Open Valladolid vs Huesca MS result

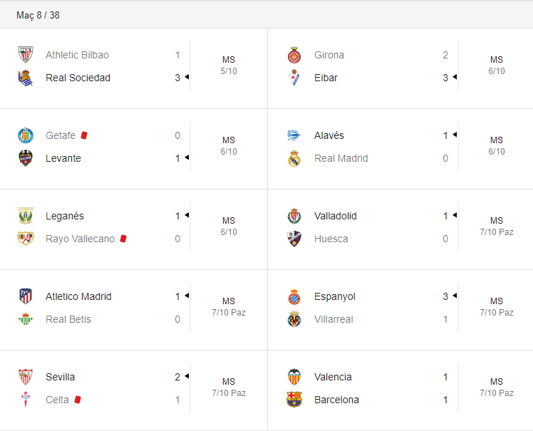pos(497,226)
